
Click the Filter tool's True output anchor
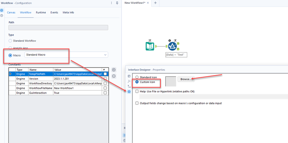click(178, 43)
